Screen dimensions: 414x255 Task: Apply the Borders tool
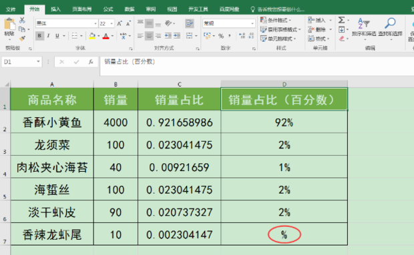[x=75, y=36]
